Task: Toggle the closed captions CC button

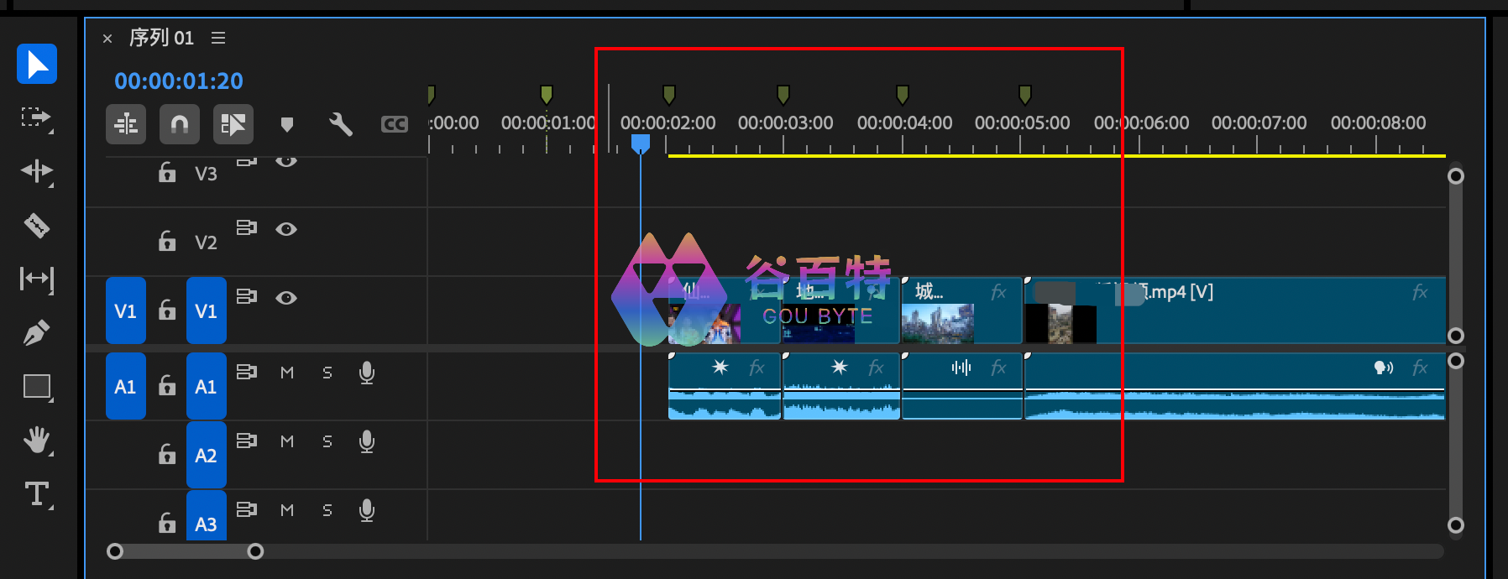Action: [x=394, y=124]
